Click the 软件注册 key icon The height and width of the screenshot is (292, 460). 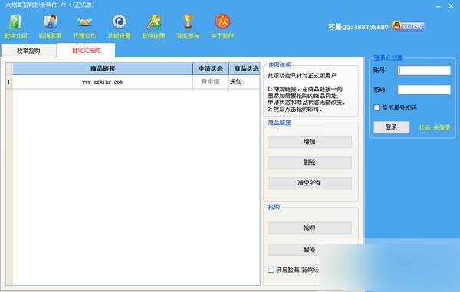tap(154, 27)
